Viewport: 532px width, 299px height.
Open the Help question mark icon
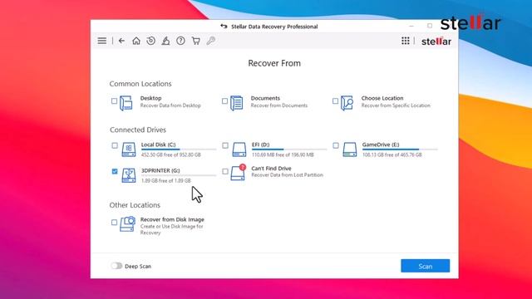point(180,41)
